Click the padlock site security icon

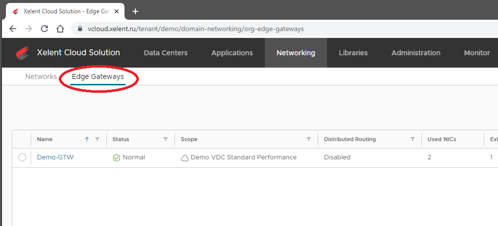click(80, 29)
